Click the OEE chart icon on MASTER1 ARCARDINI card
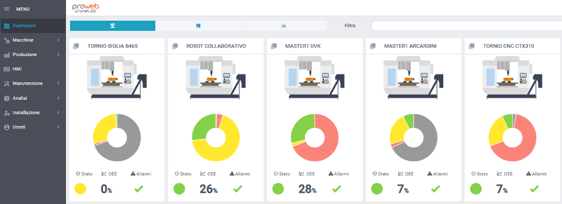562x204 pixels. pos(401,174)
